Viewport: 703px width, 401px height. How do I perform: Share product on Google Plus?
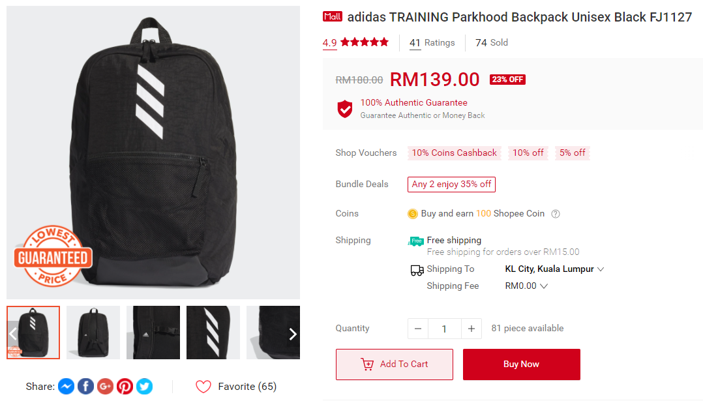pos(106,386)
